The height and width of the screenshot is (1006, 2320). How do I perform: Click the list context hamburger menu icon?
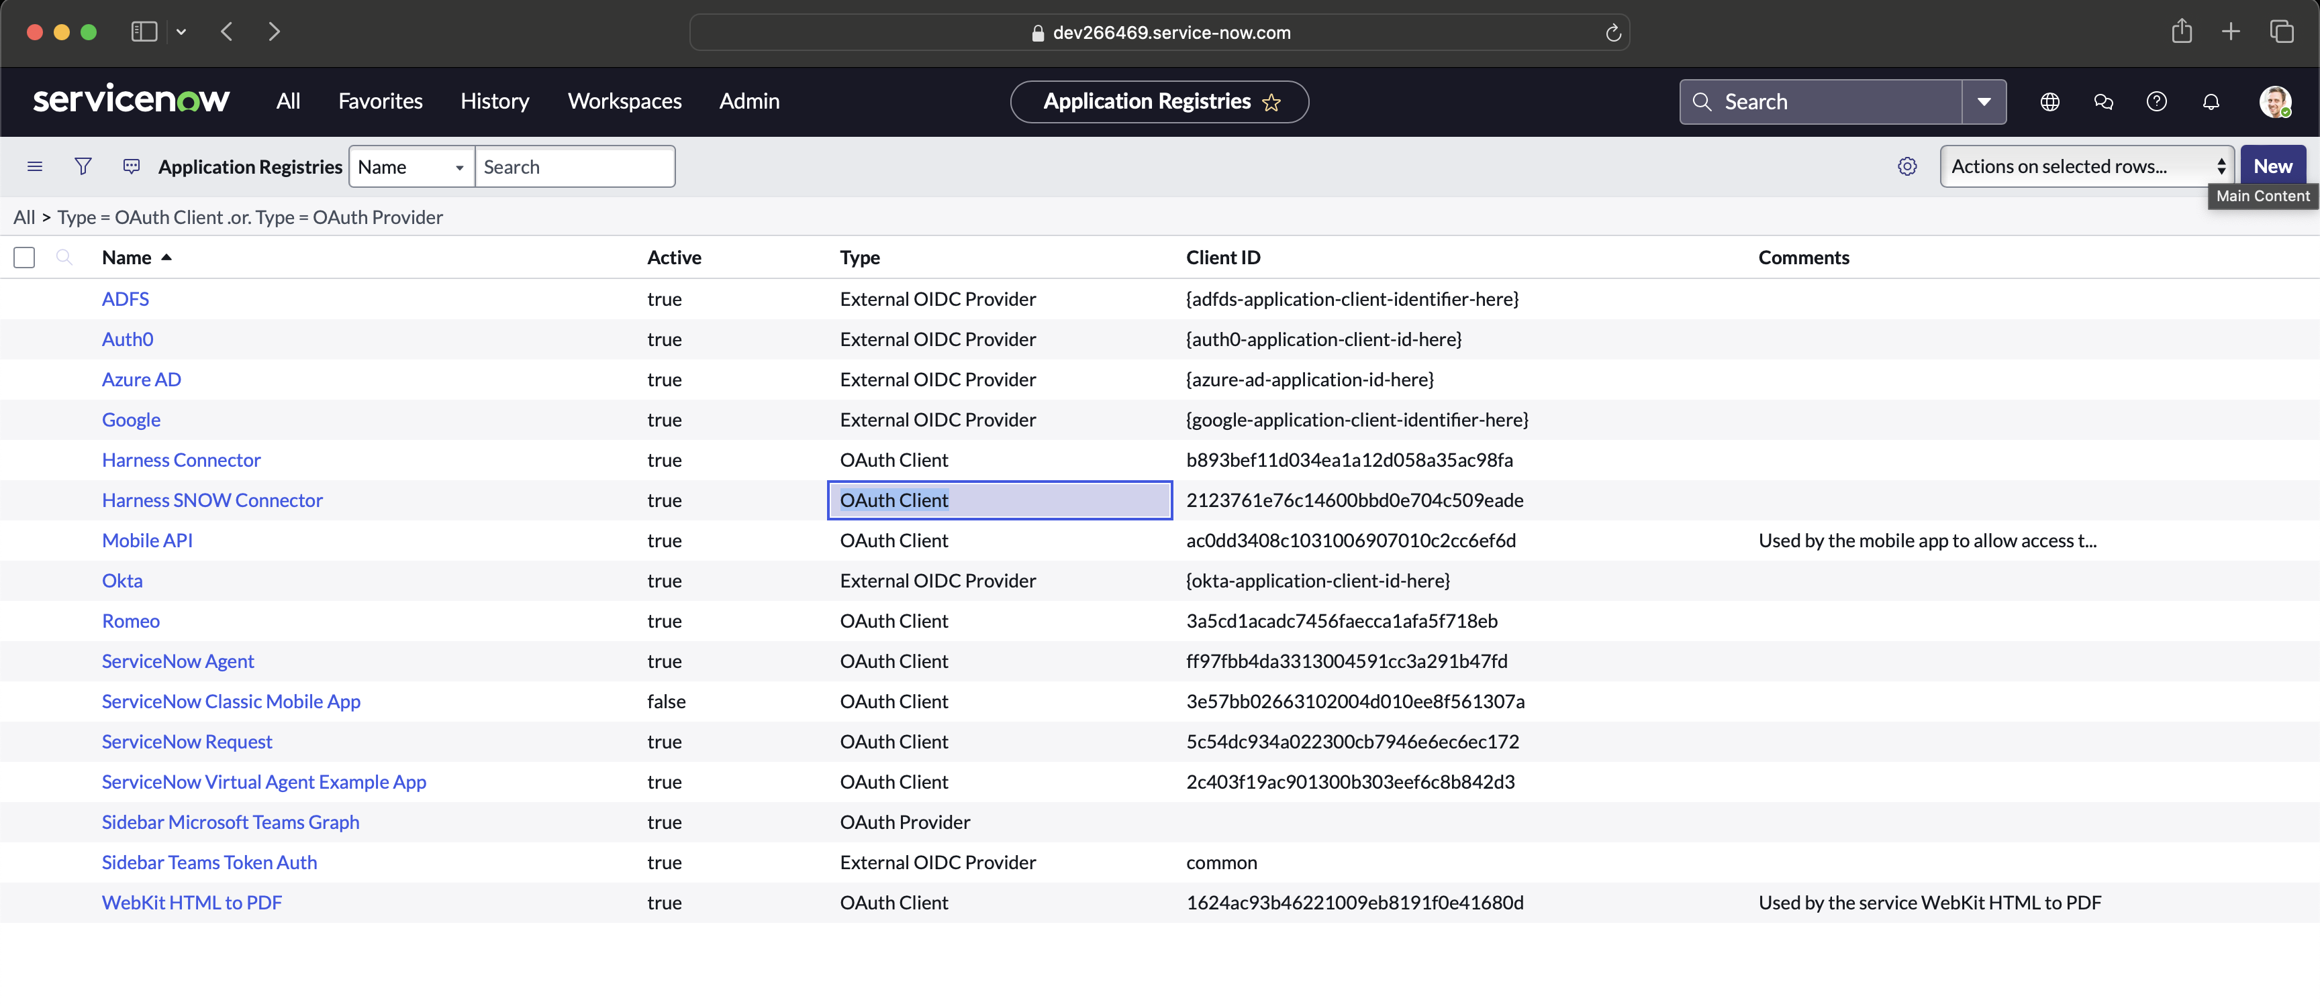point(35,166)
